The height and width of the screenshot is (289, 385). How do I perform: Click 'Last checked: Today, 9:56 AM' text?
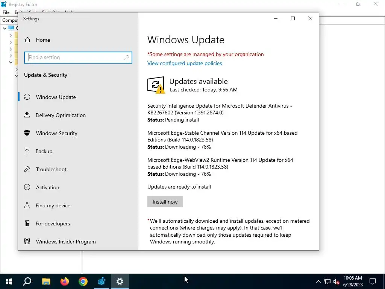point(203,90)
